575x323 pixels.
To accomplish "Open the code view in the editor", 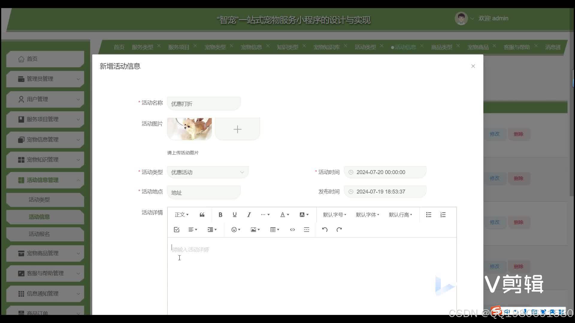I will pos(292,229).
